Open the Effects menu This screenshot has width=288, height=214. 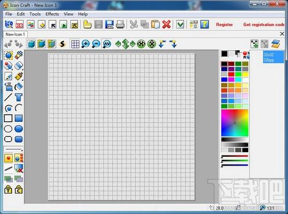click(x=52, y=14)
